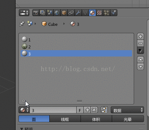Add a new material datablock
The width and height of the screenshot is (149, 130).
click(87, 110)
